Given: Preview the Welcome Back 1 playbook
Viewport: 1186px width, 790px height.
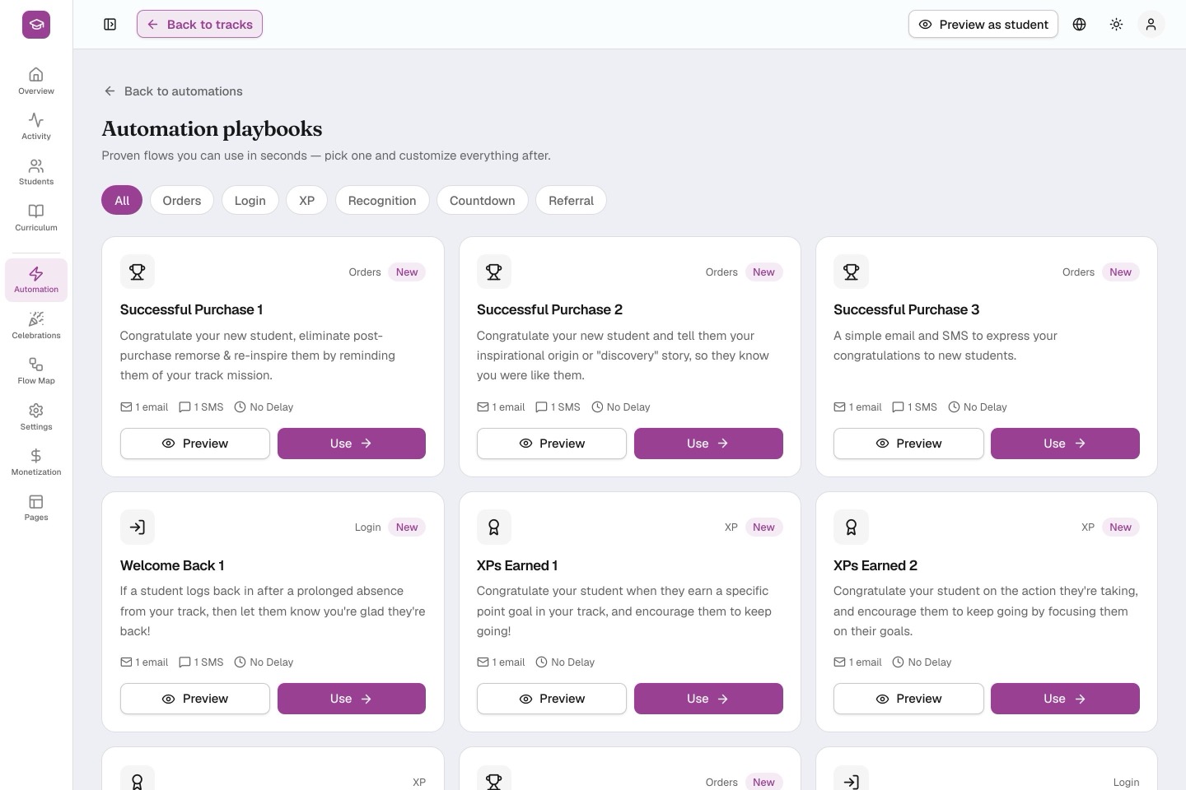Looking at the screenshot, I should (195, 699).
